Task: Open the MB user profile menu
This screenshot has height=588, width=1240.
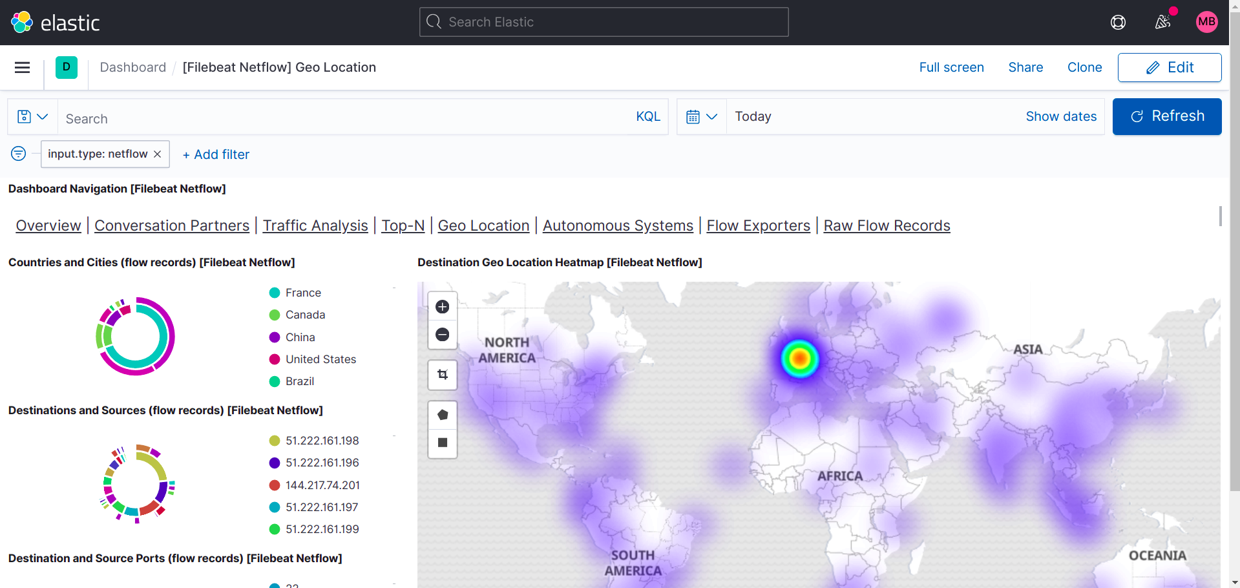Action: coord(1206,22)
